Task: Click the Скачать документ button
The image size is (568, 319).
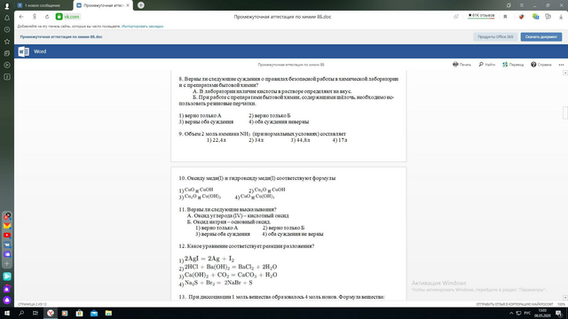Action: [x=541, y=37]
